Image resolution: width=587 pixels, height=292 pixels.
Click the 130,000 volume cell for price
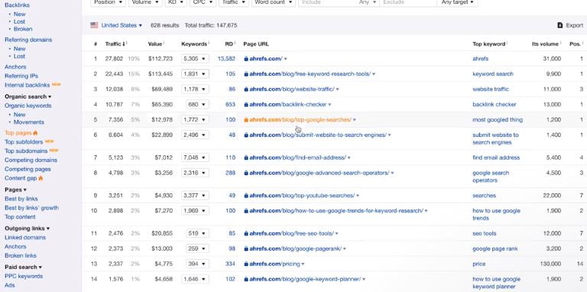pos(550,264)
